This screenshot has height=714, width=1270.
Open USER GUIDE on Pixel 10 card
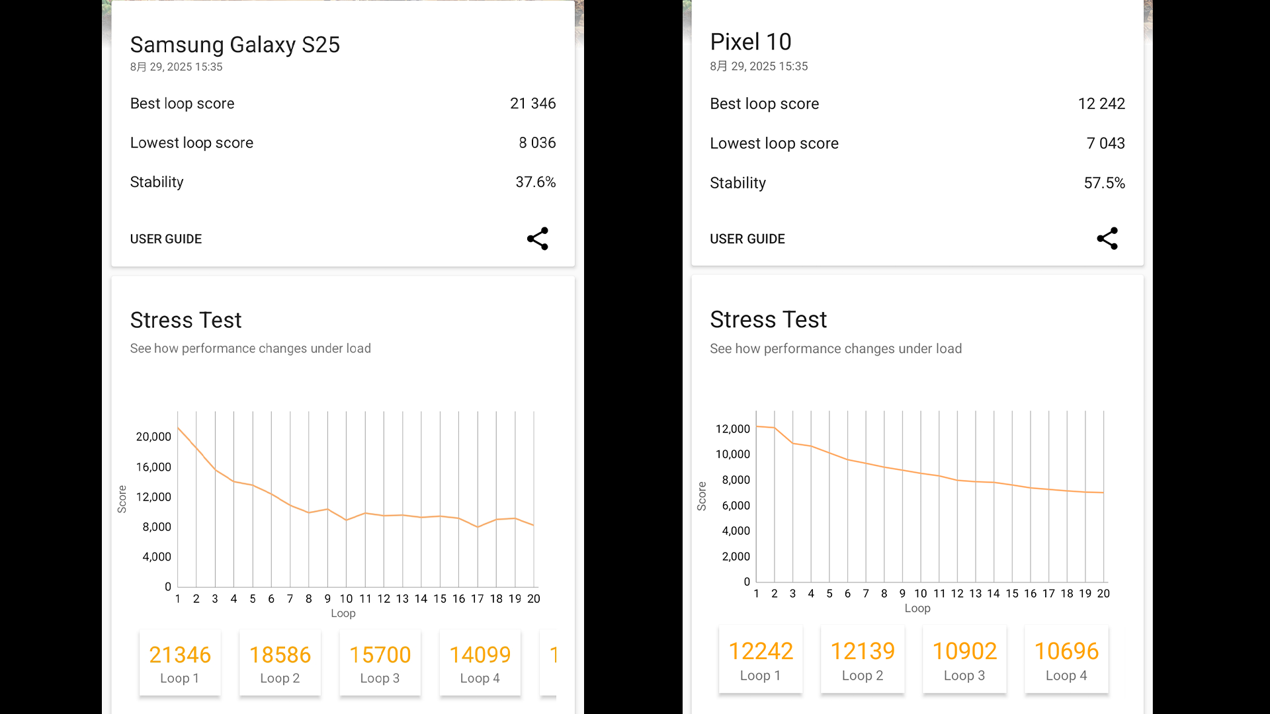(747, 239)
